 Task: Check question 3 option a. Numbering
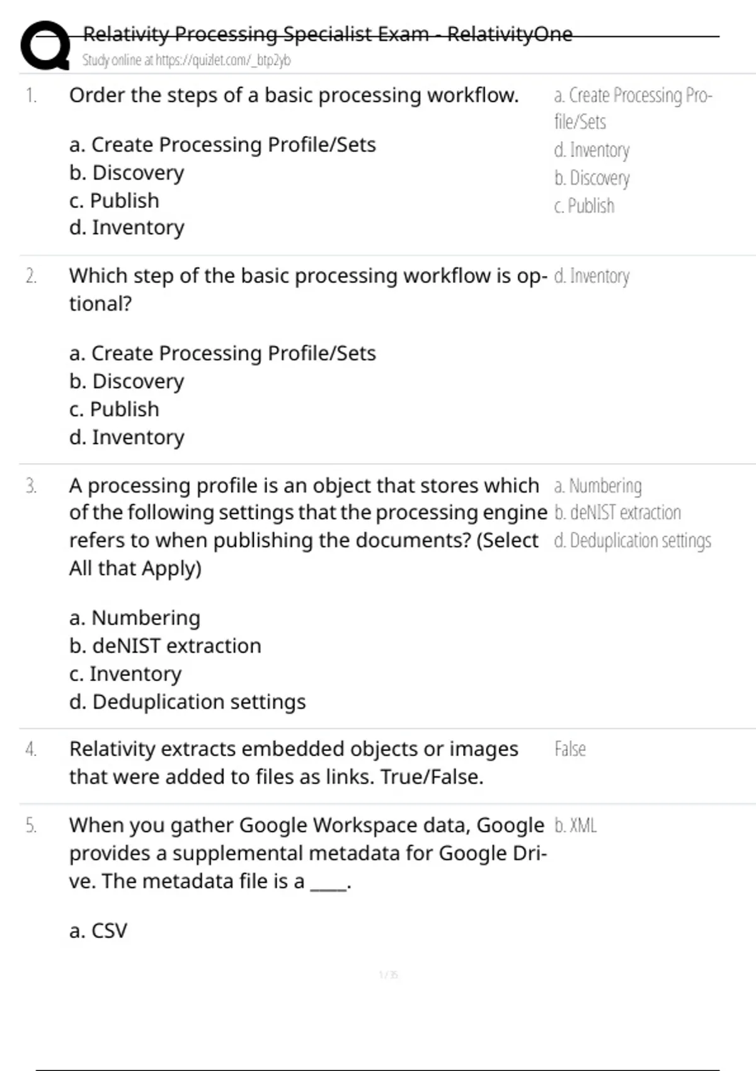coord(135,618)
